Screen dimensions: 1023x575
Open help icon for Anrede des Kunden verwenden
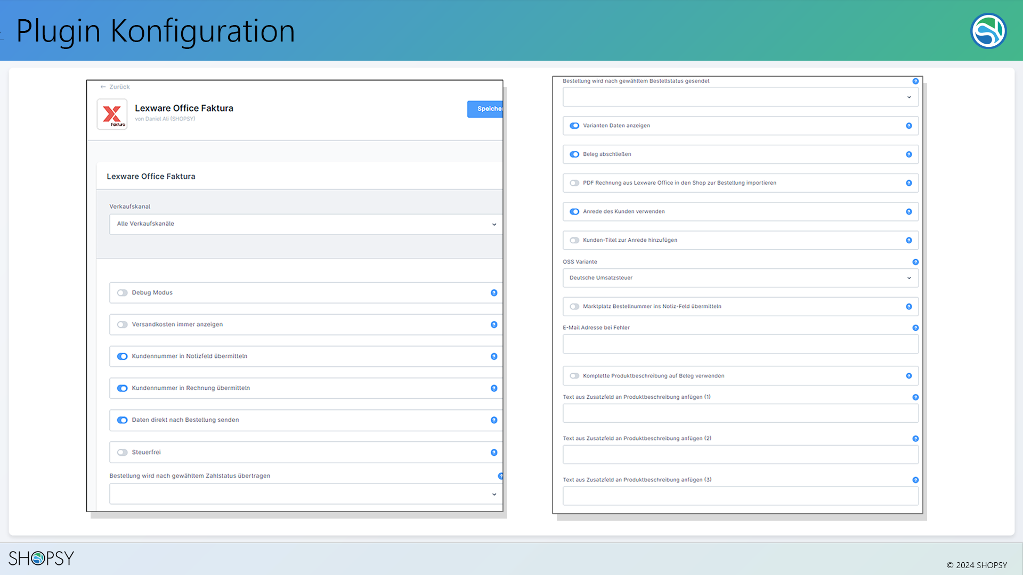click(909, 212)
